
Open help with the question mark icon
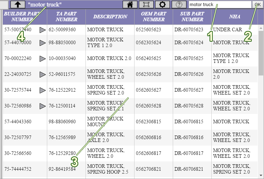pos(179,5)
